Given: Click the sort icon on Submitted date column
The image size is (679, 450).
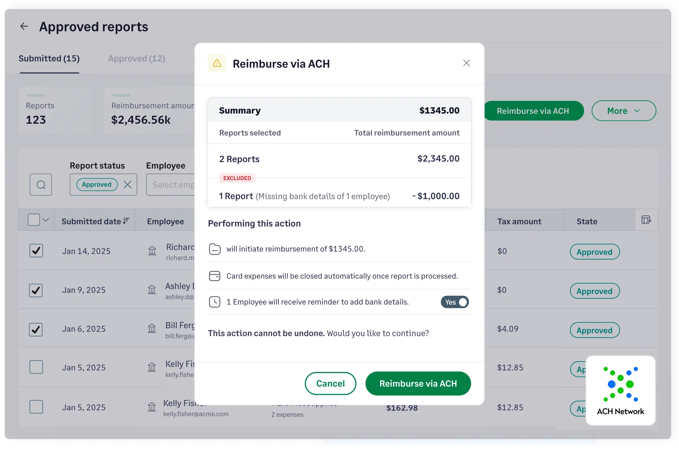Looking at the screenshot, I should (x=125, y=220).
